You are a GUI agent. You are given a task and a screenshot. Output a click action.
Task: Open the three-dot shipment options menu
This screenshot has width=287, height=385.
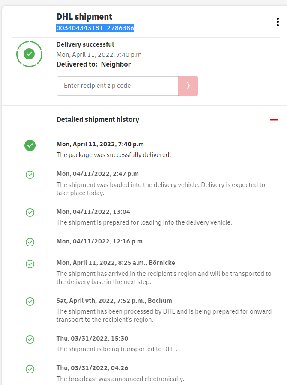click(x=278, y=22)
